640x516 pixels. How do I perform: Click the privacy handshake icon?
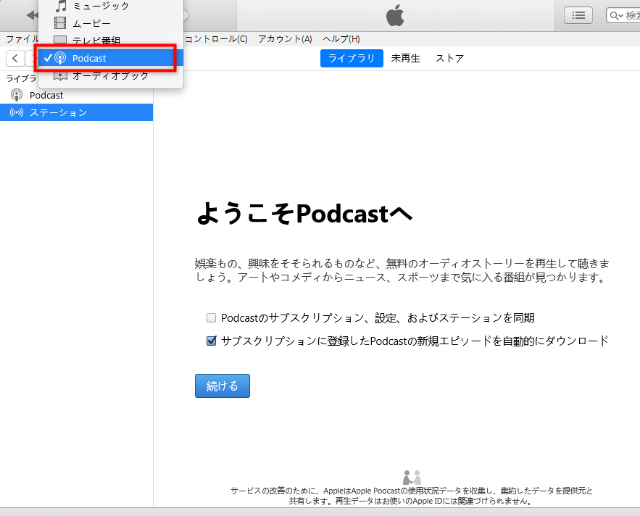(x=412, y=477)
